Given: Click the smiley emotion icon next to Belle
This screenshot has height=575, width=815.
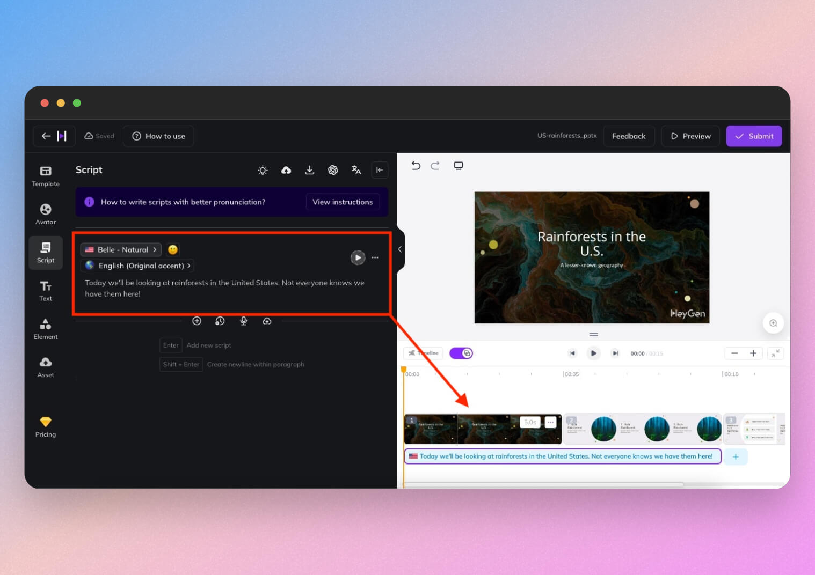Looking at the screenshot, I should (x=172, y=249).
